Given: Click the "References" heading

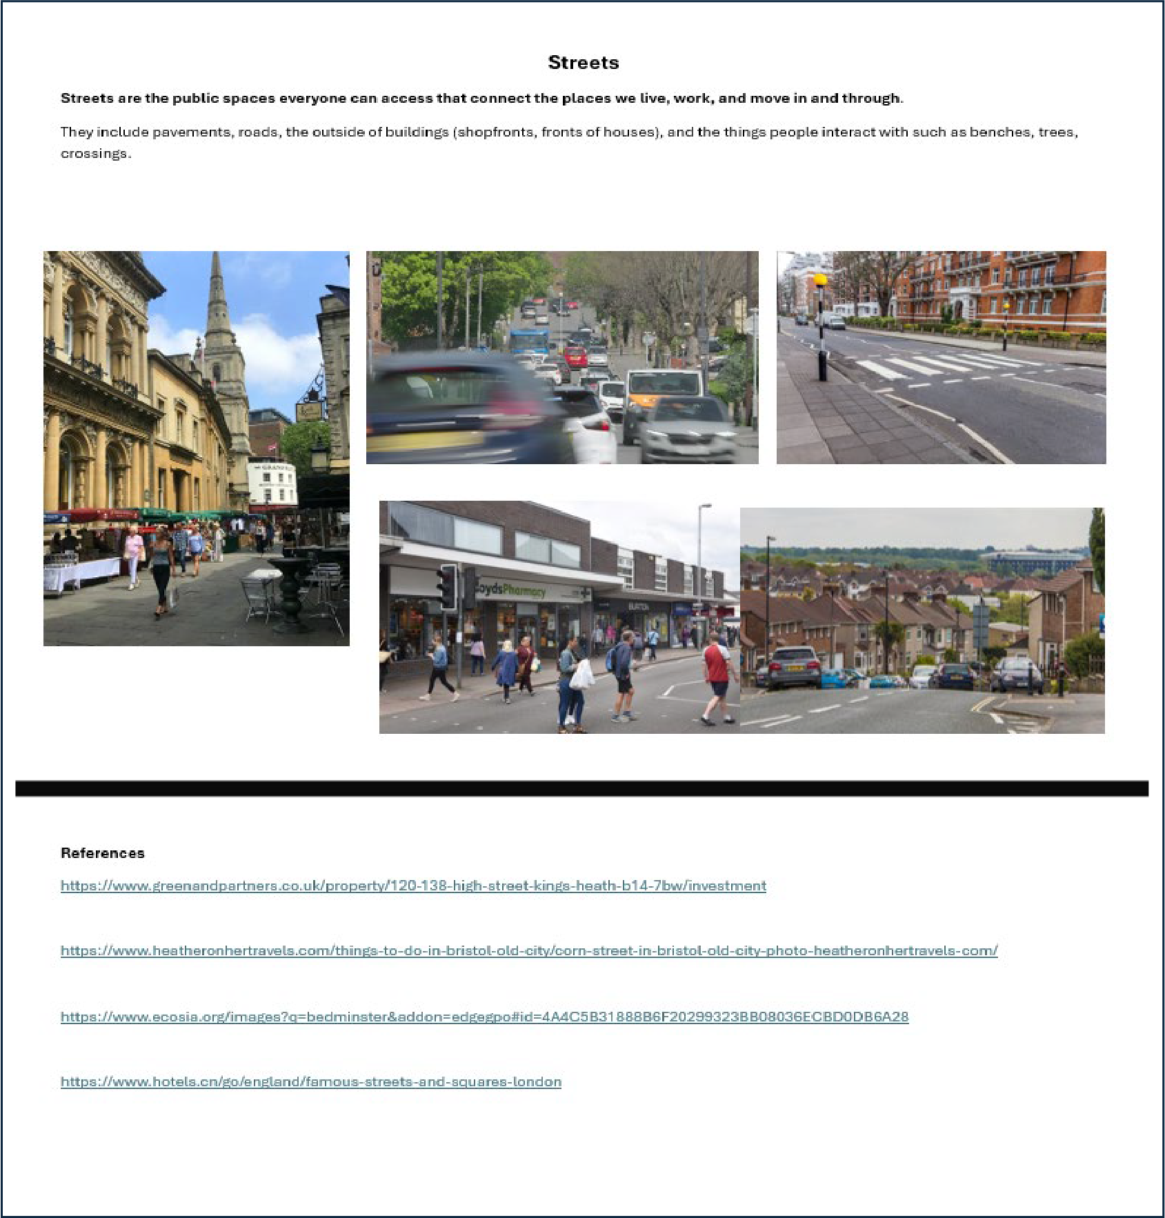Looking at the screenshot, I should [103, 853].
